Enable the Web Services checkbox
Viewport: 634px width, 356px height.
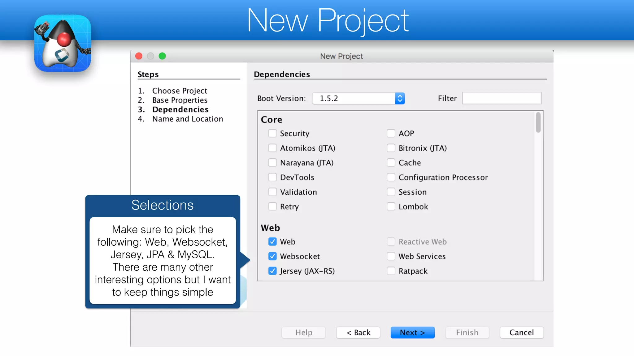click(391, 256)
